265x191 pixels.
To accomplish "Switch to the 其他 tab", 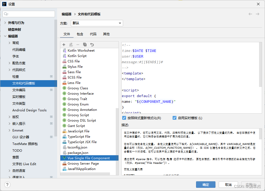I will coord(106,34).
